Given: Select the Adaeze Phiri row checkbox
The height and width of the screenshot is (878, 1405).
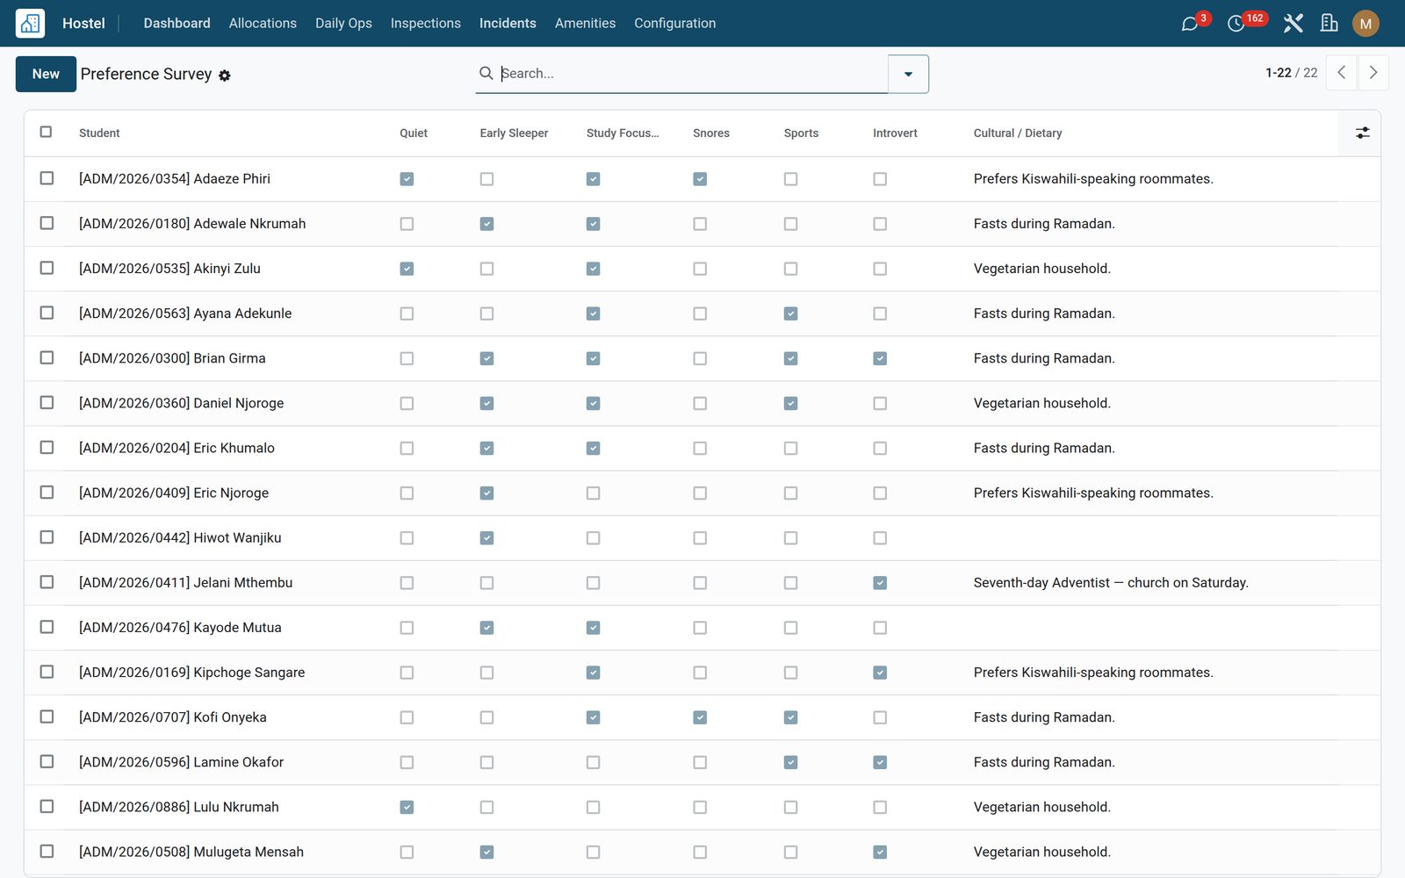Looking at the screenshot, I should [x=47, y=178].
